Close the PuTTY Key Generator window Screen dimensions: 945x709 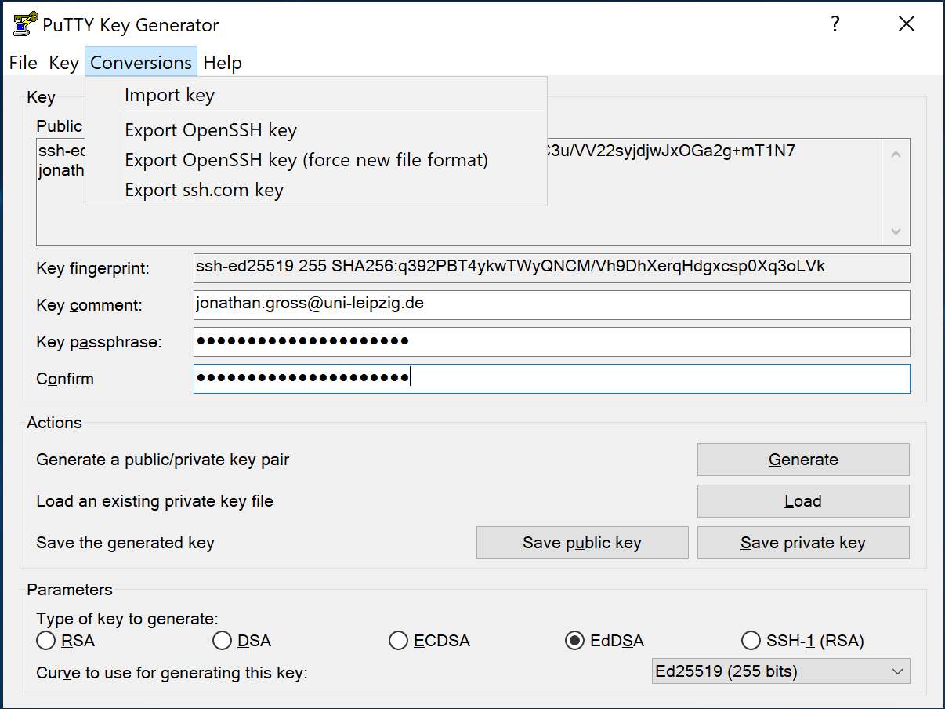pyautogui.click(x=907, y=24)
